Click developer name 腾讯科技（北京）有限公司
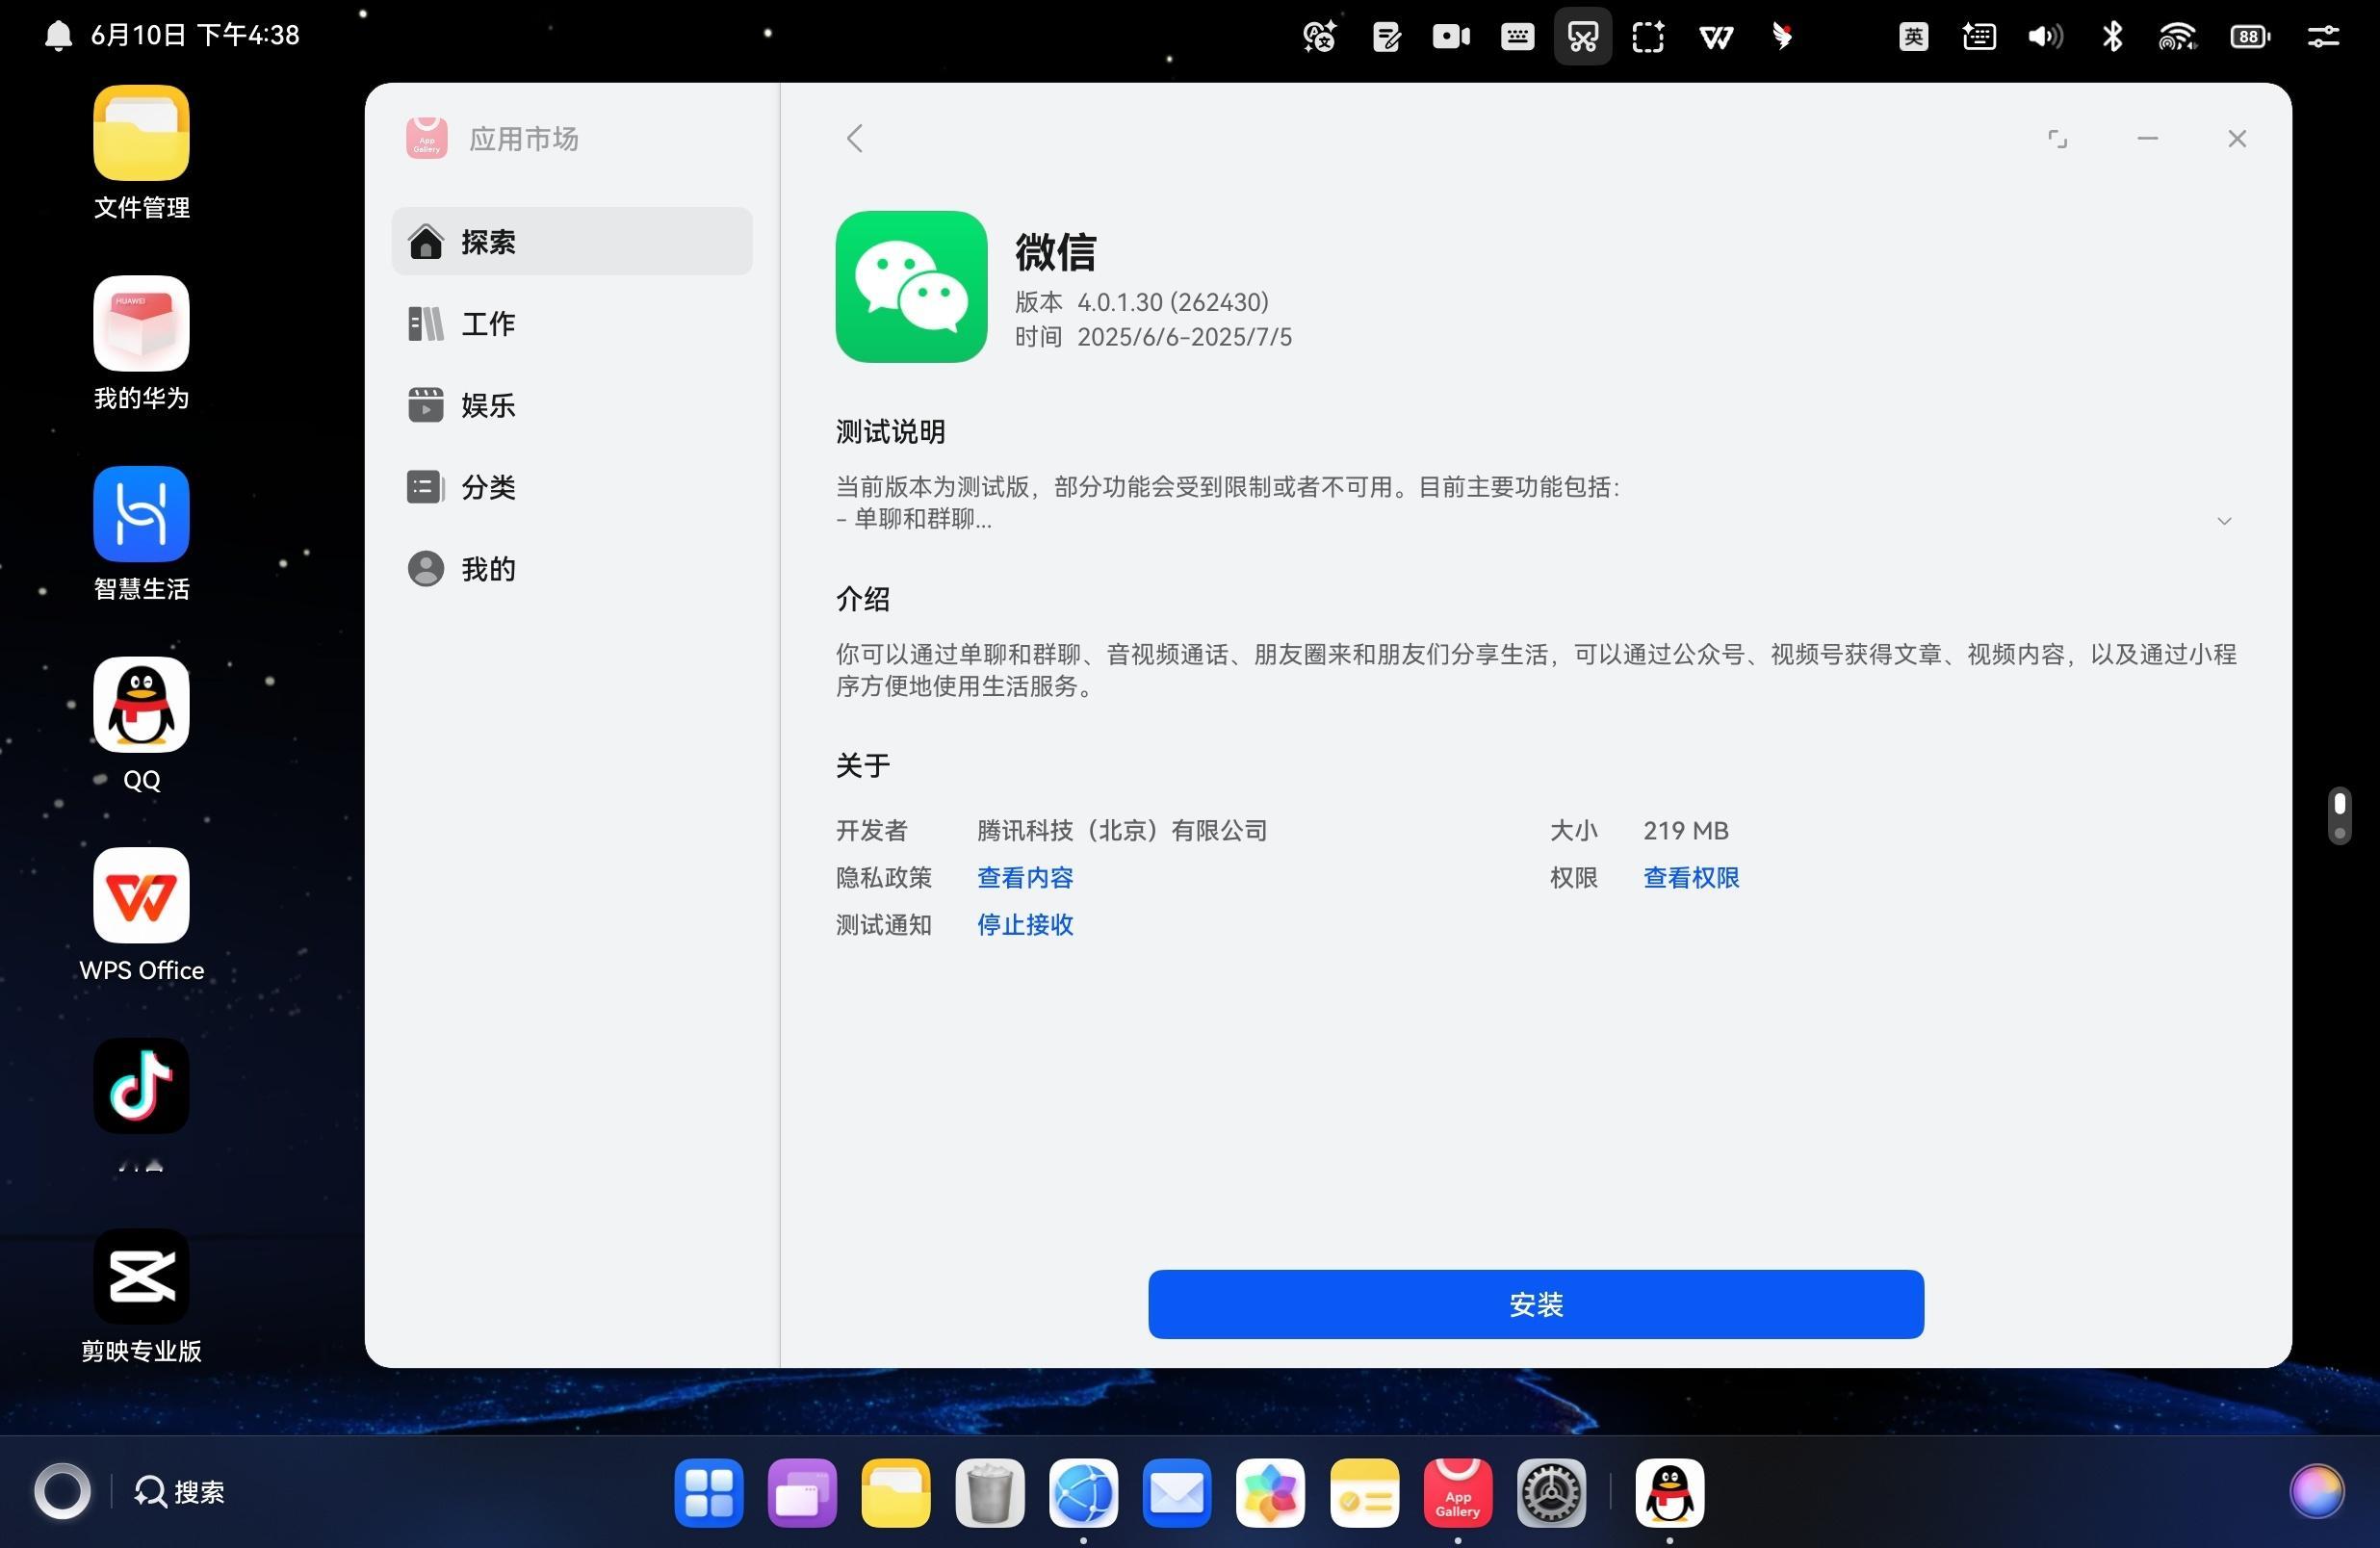The image size is (2380, 1548). [x=1121, y=831]
